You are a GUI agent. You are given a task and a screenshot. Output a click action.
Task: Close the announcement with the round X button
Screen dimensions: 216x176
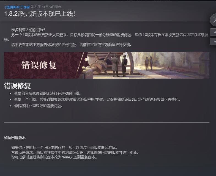tap(213, 20)
